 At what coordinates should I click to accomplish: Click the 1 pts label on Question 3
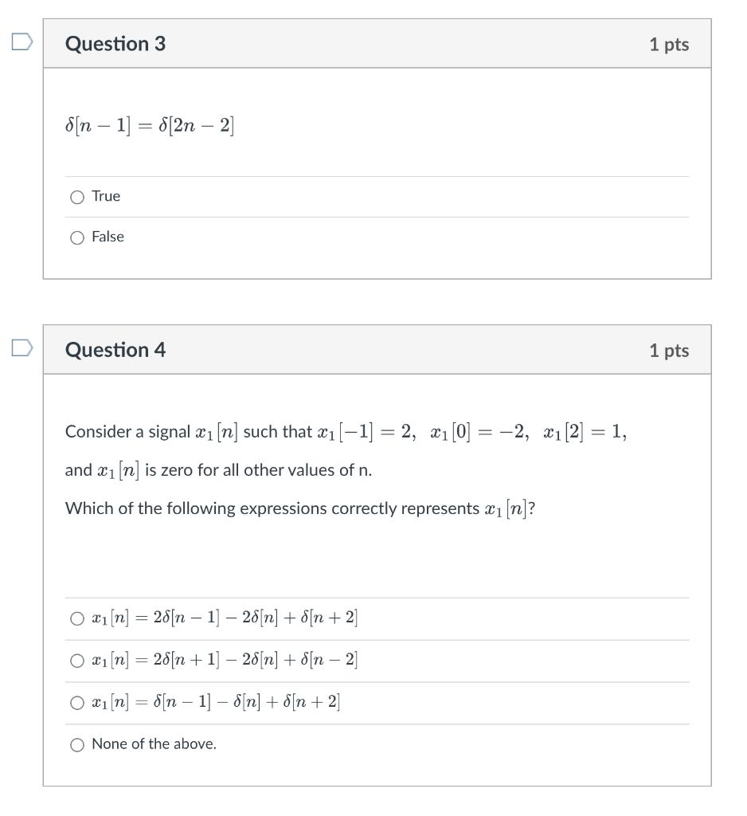(672, 44)
